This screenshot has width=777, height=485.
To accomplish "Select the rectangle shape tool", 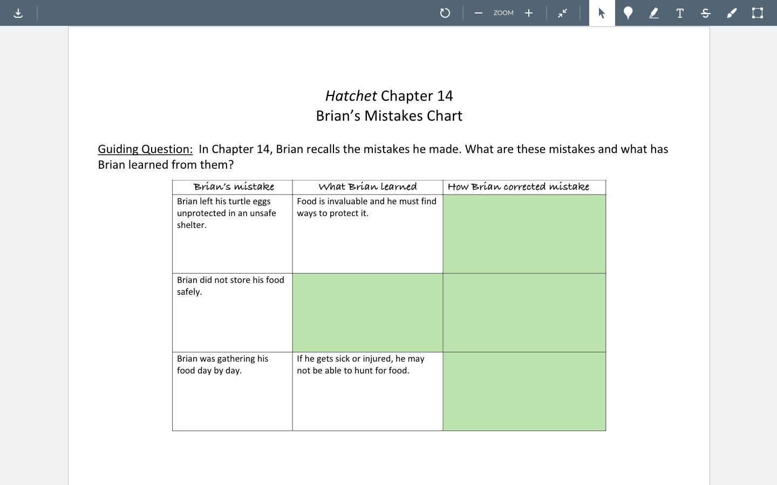I will tap(758, 13).
